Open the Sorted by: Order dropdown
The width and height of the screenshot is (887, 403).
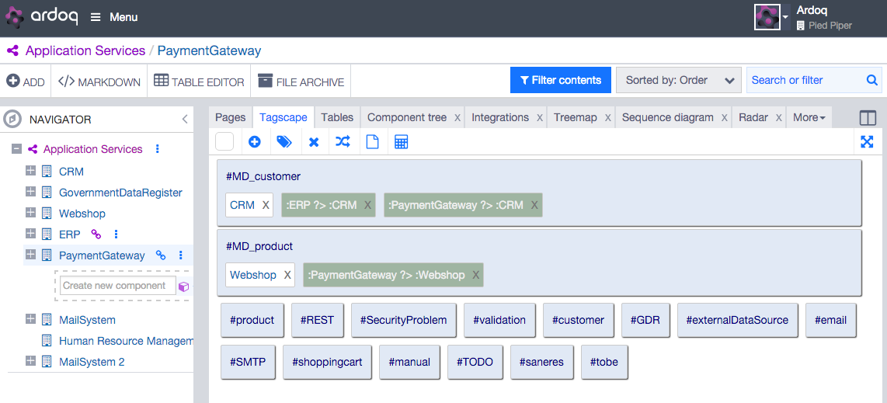(x=679, y=80)
